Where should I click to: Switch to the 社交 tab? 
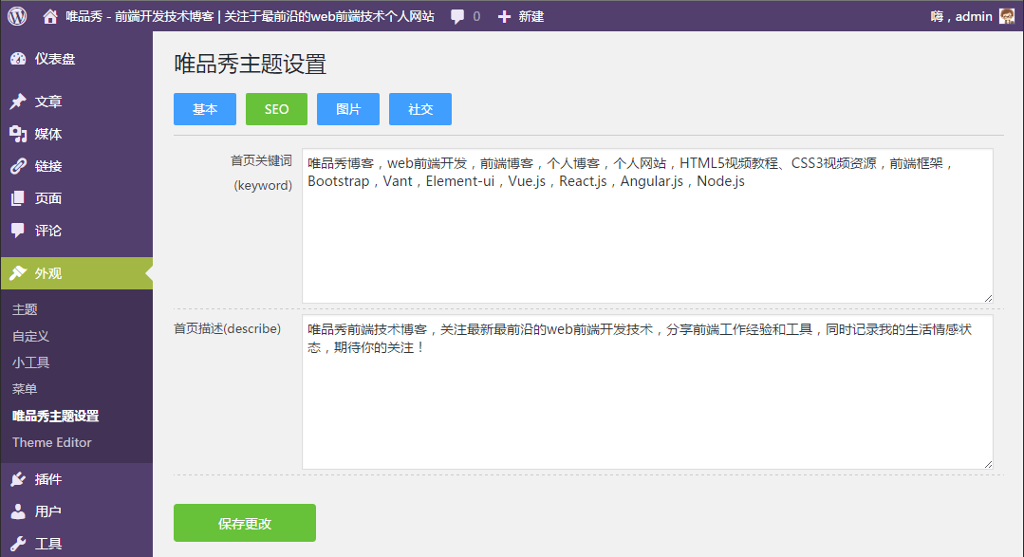click(x=419, y=109)
